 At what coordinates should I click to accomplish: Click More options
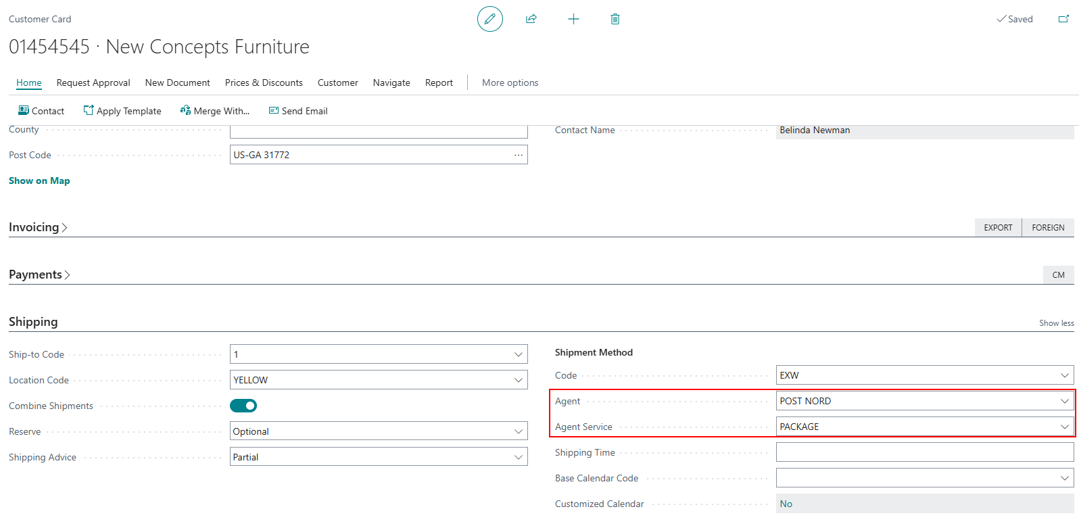(x=510, y=82)
